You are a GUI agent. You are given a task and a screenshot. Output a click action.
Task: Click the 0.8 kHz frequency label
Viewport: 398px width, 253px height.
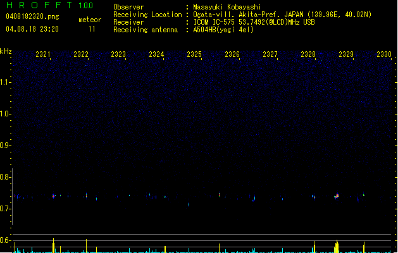click(5, 177)
